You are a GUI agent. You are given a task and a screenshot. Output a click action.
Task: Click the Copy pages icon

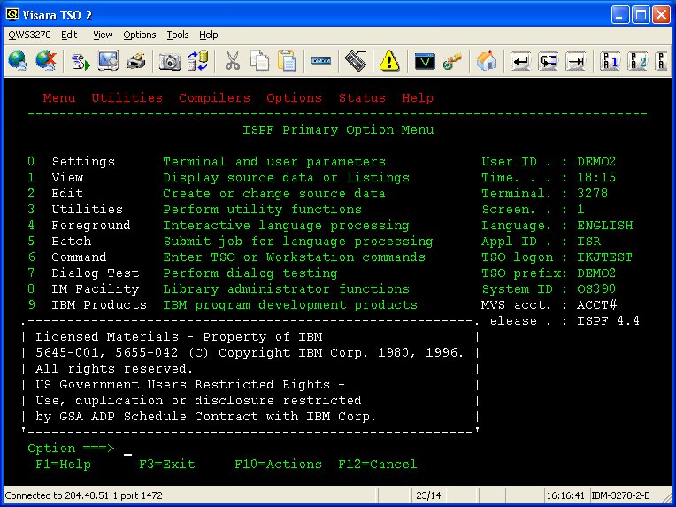pyautogui.click(x=259, y=61)
